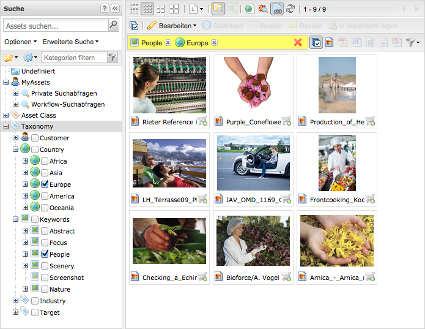Add IAV_OMD_1169 asset to cart
Screen dimensions: 425x329
[286, 199]
